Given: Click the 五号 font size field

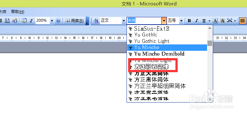Looking at the screenshot, I should 173,21.
